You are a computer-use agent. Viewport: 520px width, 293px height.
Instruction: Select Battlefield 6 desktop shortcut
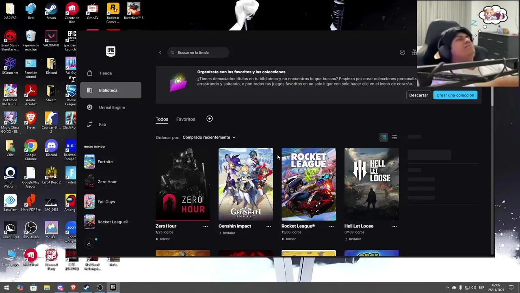click(134, 11)
